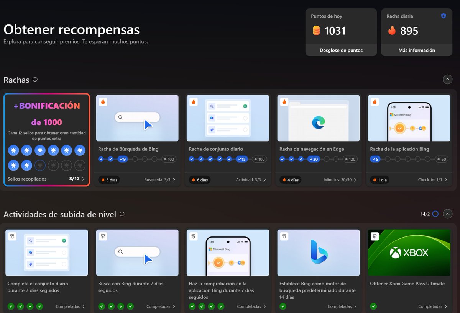Click medal badge on Haz la comprobación card
The image size is (460, 313).
193,236
